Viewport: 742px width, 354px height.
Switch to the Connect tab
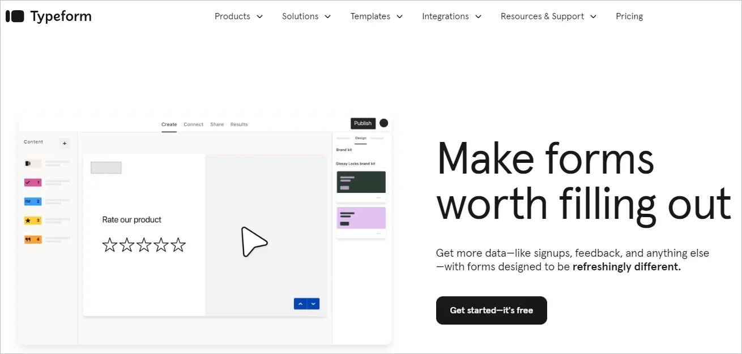pyautogui.click(x=193, y=124)
